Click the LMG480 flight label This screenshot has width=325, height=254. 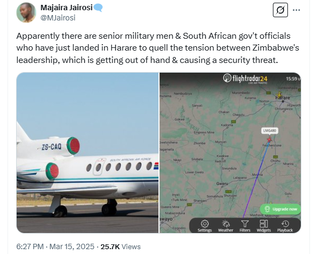tap(269, 130)
